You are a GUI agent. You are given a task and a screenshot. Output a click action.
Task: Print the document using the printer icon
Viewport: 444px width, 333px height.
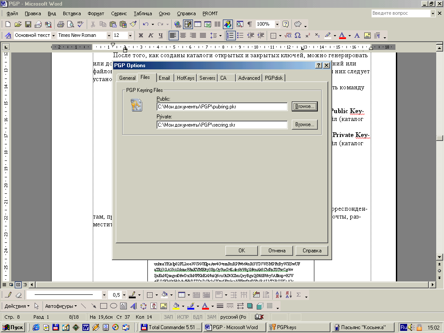point(60,24)
